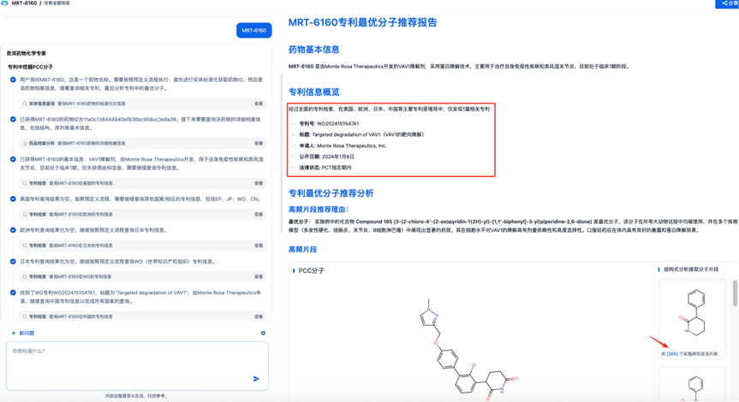Screen dimensions: 739x402
Task: Click the report title MRT-6160专利最优分子推荐报告
Action: 362,22
